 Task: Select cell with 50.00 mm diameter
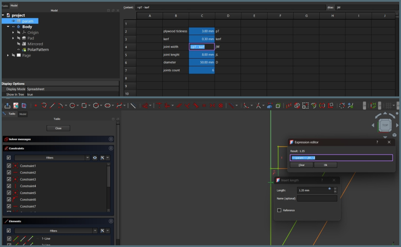click(202, 62)
